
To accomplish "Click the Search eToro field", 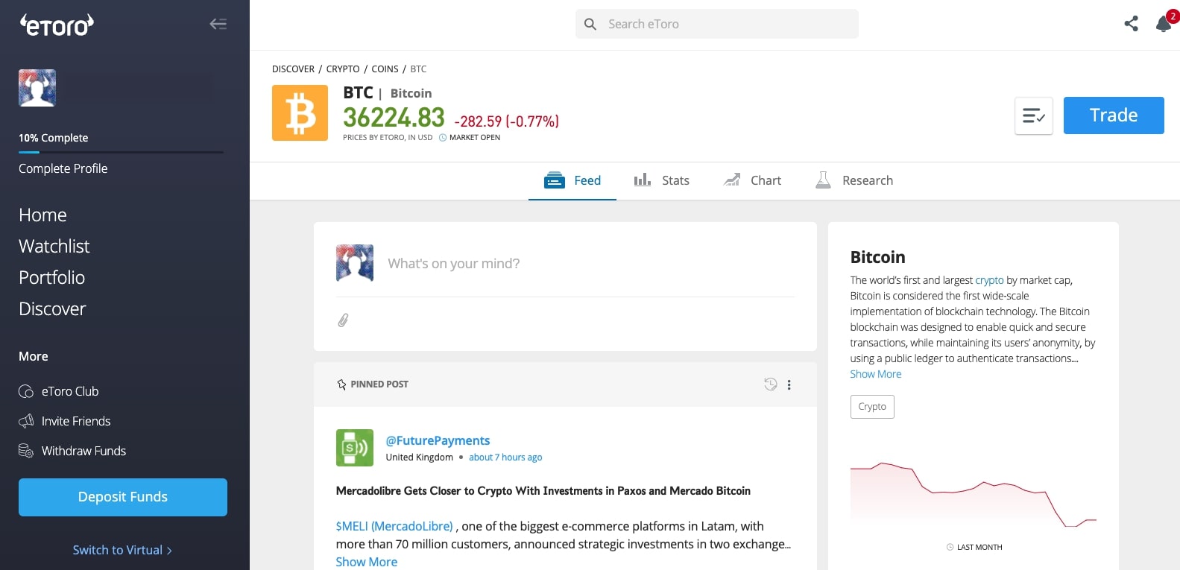I will (717, 24).
